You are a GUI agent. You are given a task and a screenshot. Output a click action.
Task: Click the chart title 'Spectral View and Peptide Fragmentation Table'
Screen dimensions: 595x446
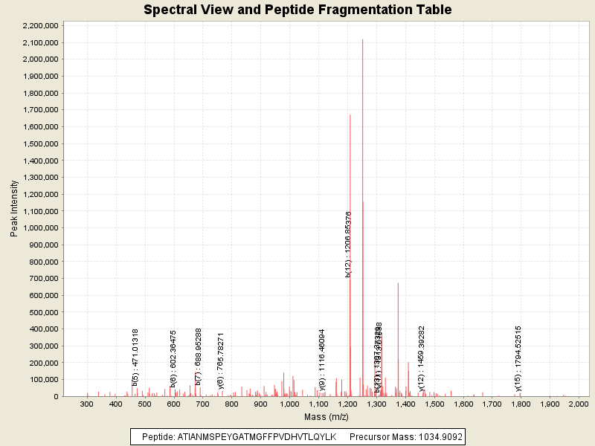pos(297,10)
